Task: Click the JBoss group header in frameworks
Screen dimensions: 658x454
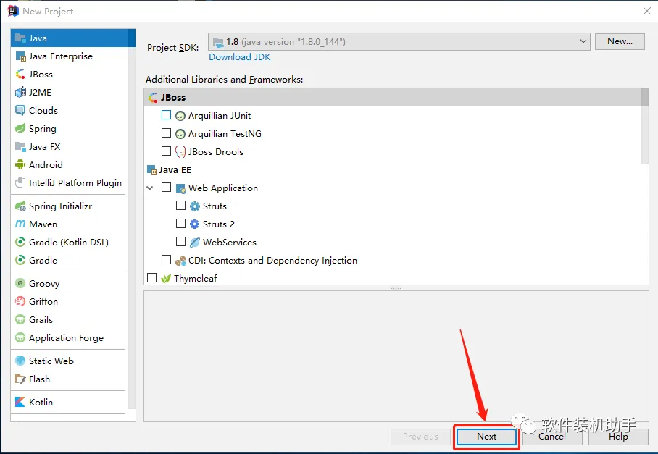Action: click(393, 97)
